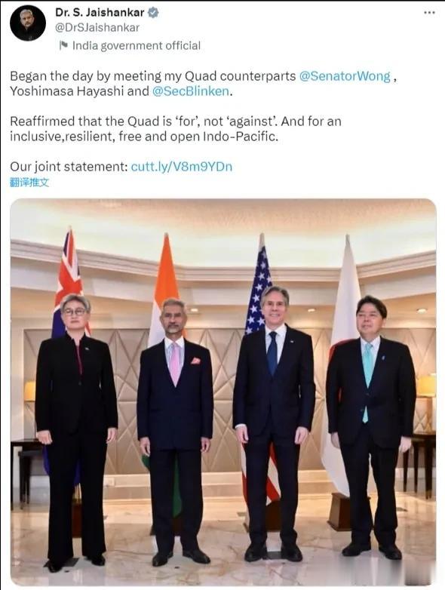Open the three-dot more options menu
Viewport: 445px width, 590px height.
[x=429, y=13]
